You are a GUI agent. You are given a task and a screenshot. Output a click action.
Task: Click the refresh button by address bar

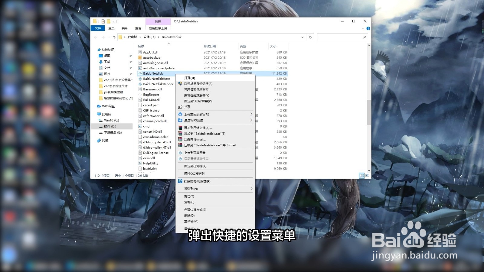tap(310, 37)
